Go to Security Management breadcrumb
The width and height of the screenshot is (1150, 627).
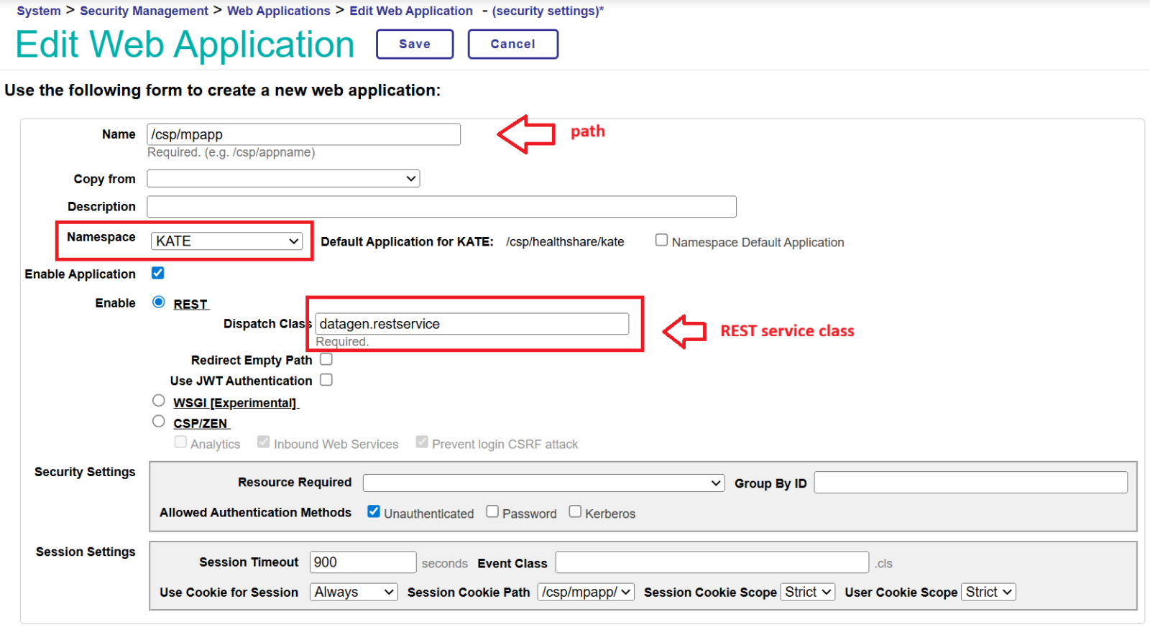(144, 11)
